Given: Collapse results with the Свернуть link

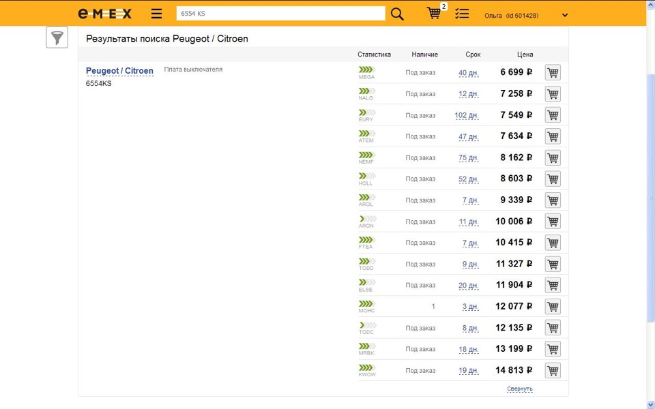Looking at the screenshot, I should pyautogui.click(x=520, y=389).
